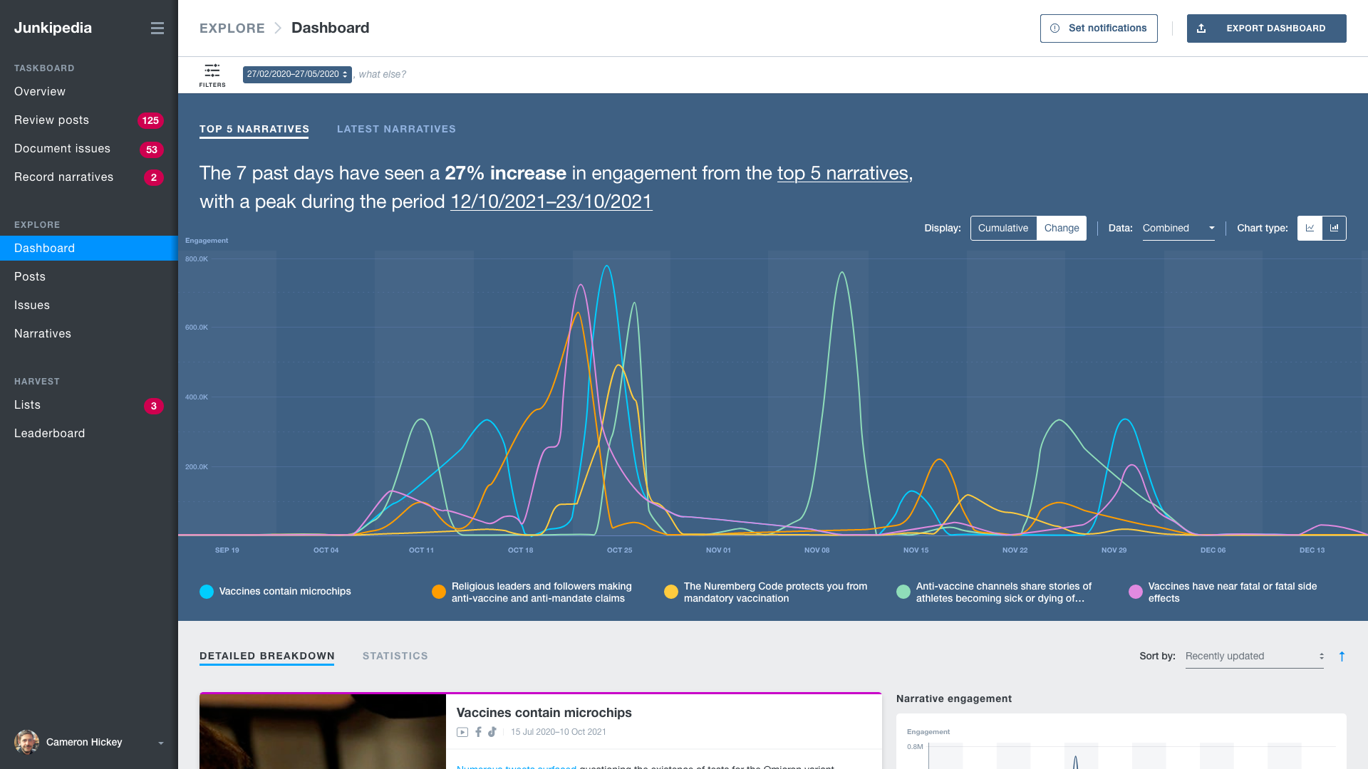This screenshot has width=1368, height=769.
Task: Toggle the Vaccines contain microchips legend
Action: point(276,592)
